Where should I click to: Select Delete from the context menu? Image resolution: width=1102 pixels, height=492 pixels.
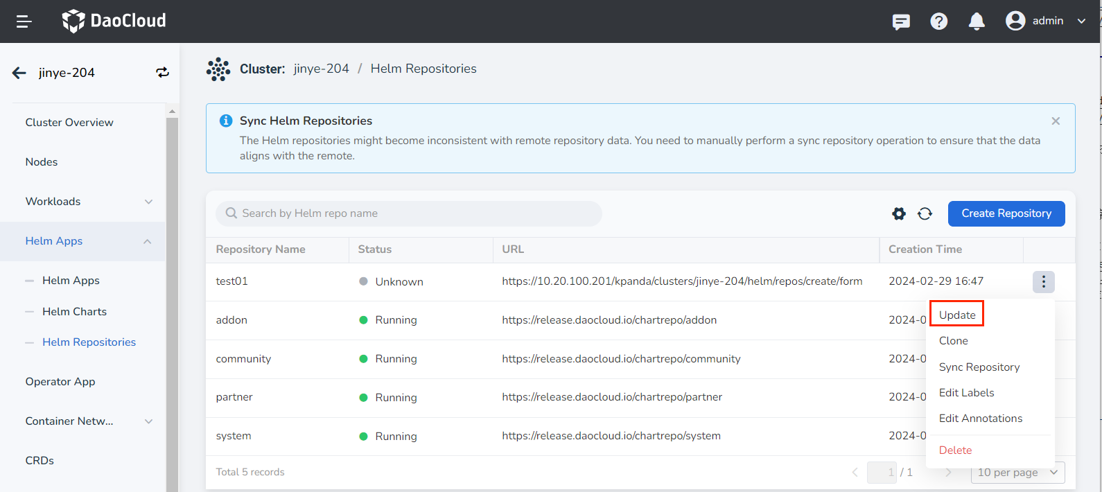pyautogui.click(x=955, y=450)
